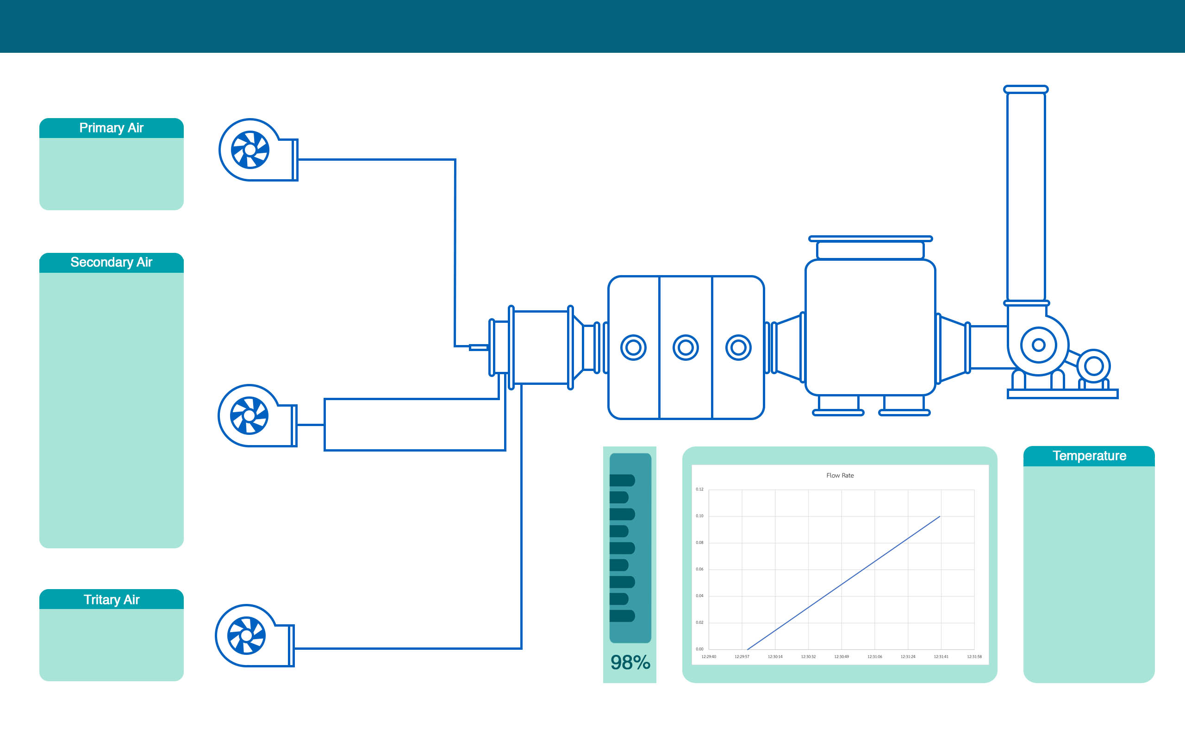Select the burner assembly connected to the chamber
This screenshot has width=1185, height=741.
pos(541,347)
